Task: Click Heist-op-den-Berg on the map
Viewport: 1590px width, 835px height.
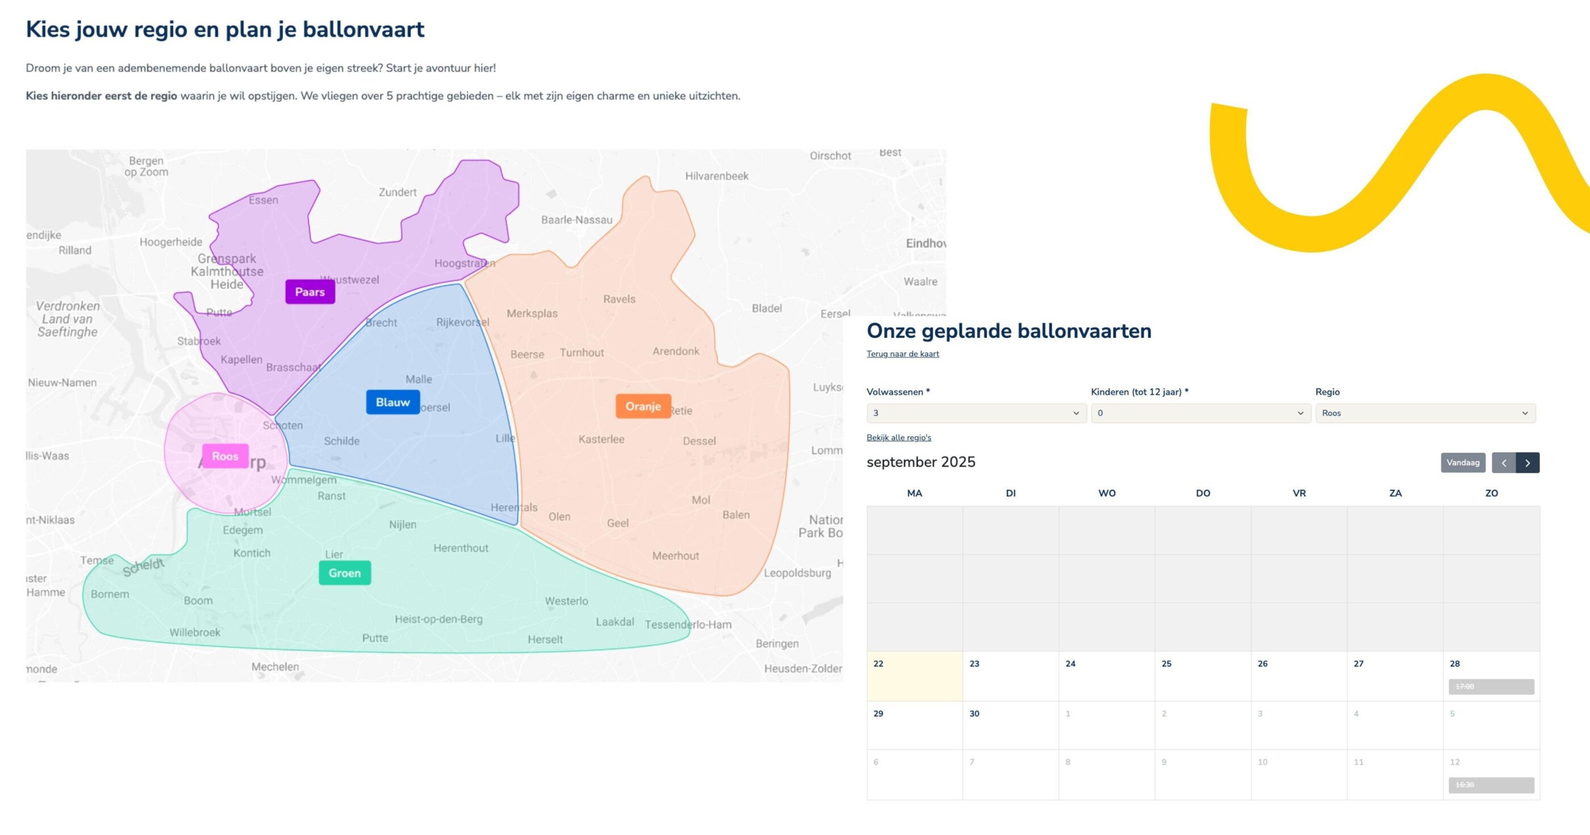Action: pyautogui.click(x=439, y=619)
